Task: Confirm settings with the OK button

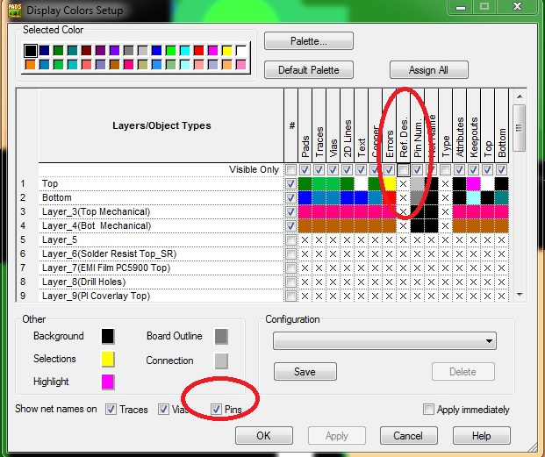Action: click(x=264, y=435)
